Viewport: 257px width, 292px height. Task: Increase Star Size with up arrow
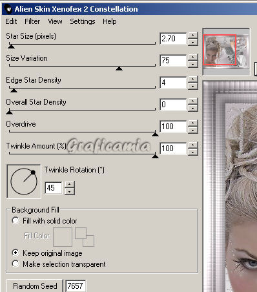tap(192, 35)
